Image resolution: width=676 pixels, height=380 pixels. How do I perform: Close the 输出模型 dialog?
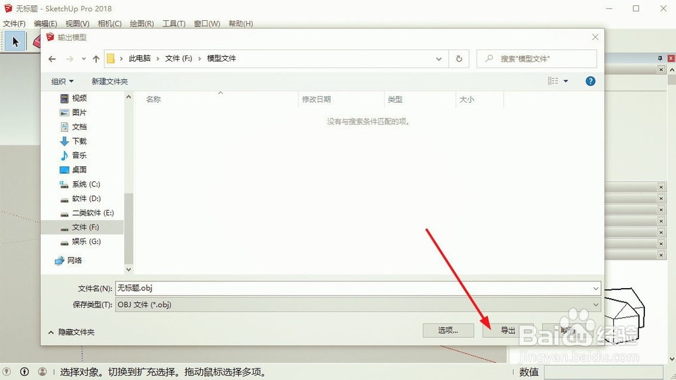pos(596,37)
